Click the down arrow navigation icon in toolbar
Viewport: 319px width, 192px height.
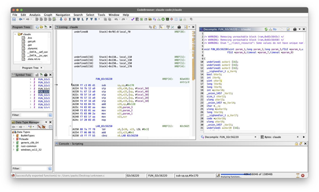click(x=61, y=19)
